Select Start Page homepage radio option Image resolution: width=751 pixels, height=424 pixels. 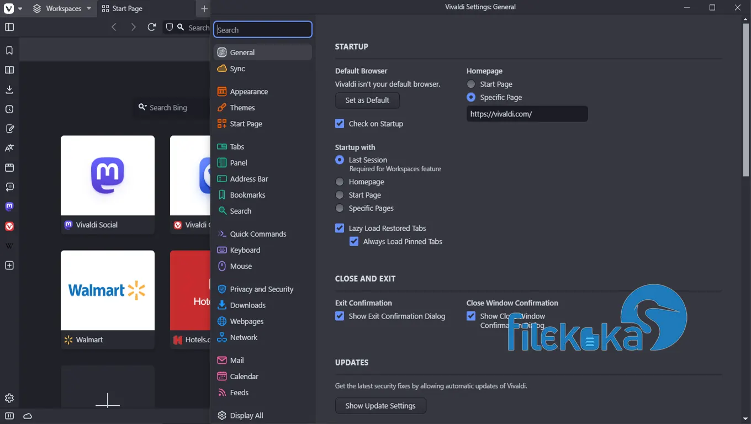[x=471, y=84]
